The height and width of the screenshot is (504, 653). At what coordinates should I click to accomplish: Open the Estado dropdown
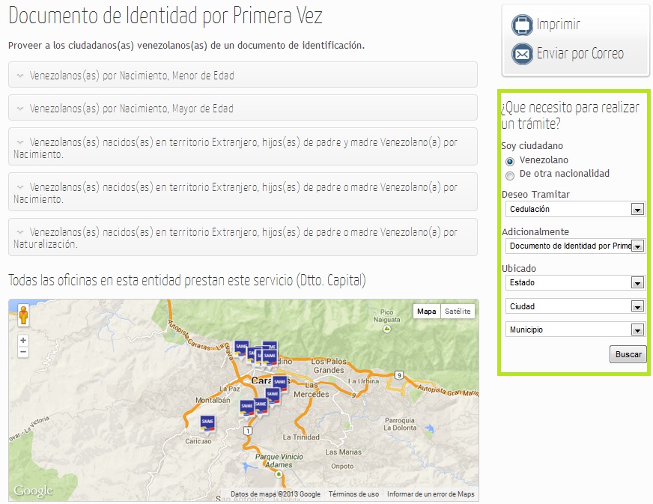(x=575, y=282)
